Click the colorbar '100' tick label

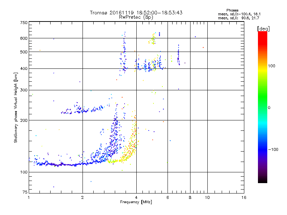(x=272, y=66)
